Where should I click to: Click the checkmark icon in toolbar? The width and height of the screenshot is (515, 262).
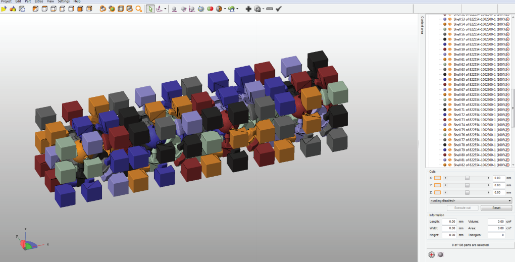click(x=278, y=9)
